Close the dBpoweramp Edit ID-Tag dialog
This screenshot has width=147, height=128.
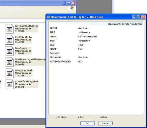[x=143, y=17]
